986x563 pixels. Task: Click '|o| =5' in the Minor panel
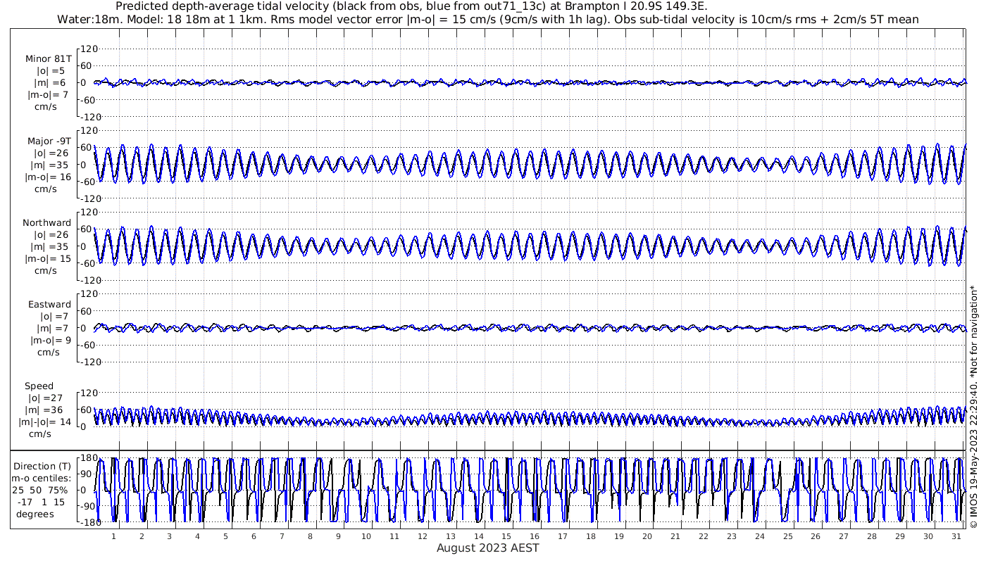[51, 71]
